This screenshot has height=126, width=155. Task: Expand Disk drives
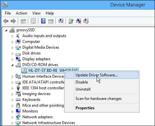(12, 53)
